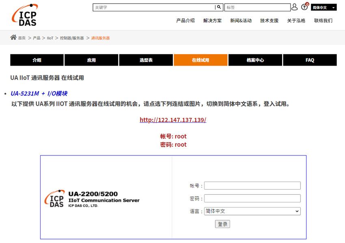Click the 密码: root text

[x=173, y=145]
